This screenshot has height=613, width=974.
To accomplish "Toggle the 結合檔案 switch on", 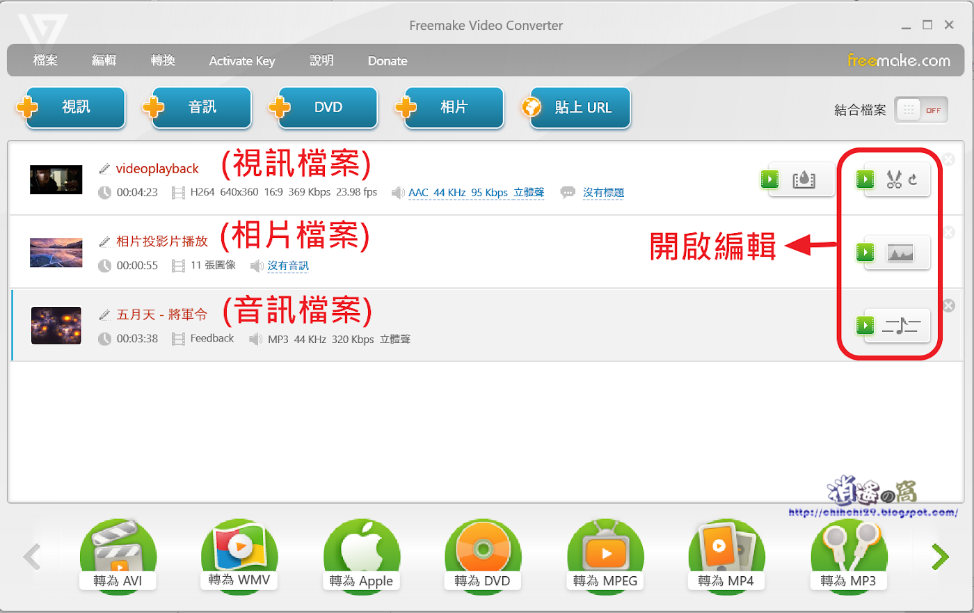I will [x=921, y=110].
